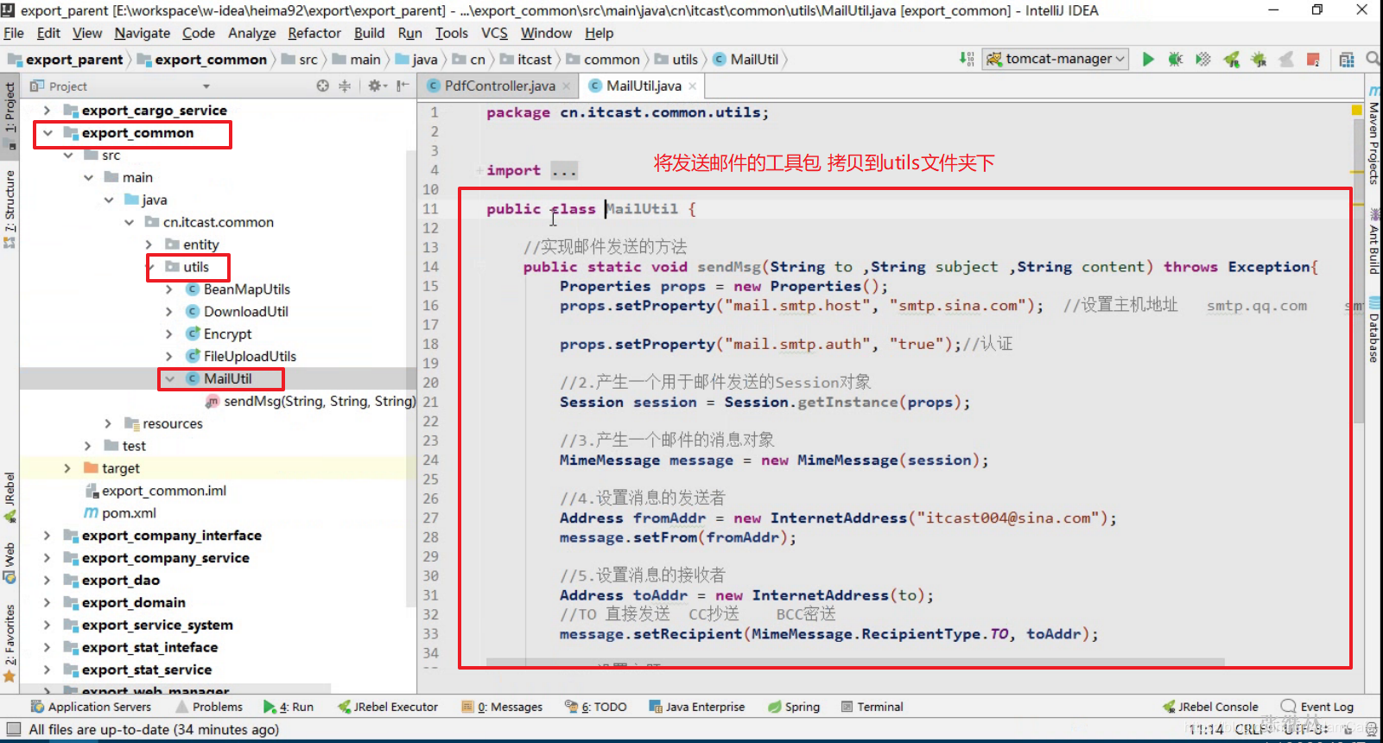Open JRebel Executor tool window
Viewport: 1383px width, 743px height.
(x=388, y=707)
